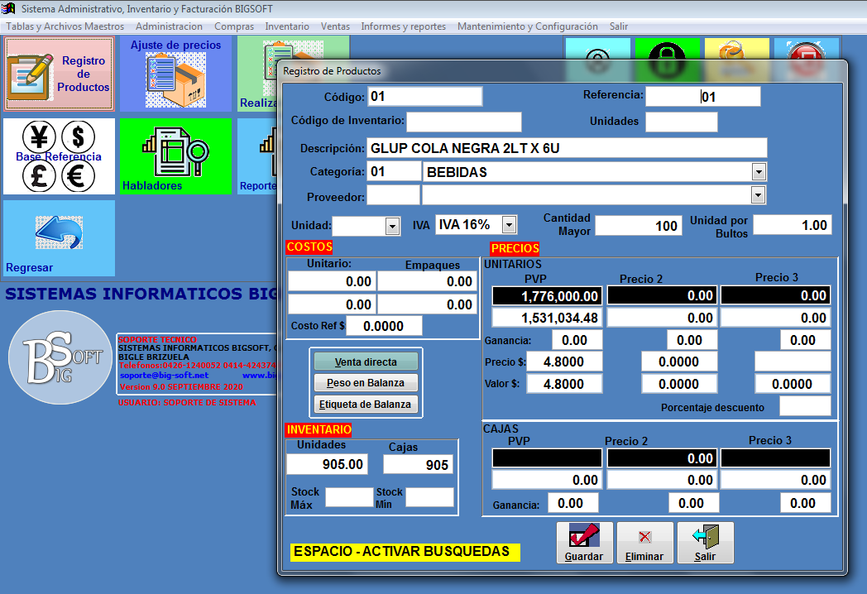This screenshot has width=867, height=594.
Task: Open the Ajuste de precios tile
Action: 175,74
